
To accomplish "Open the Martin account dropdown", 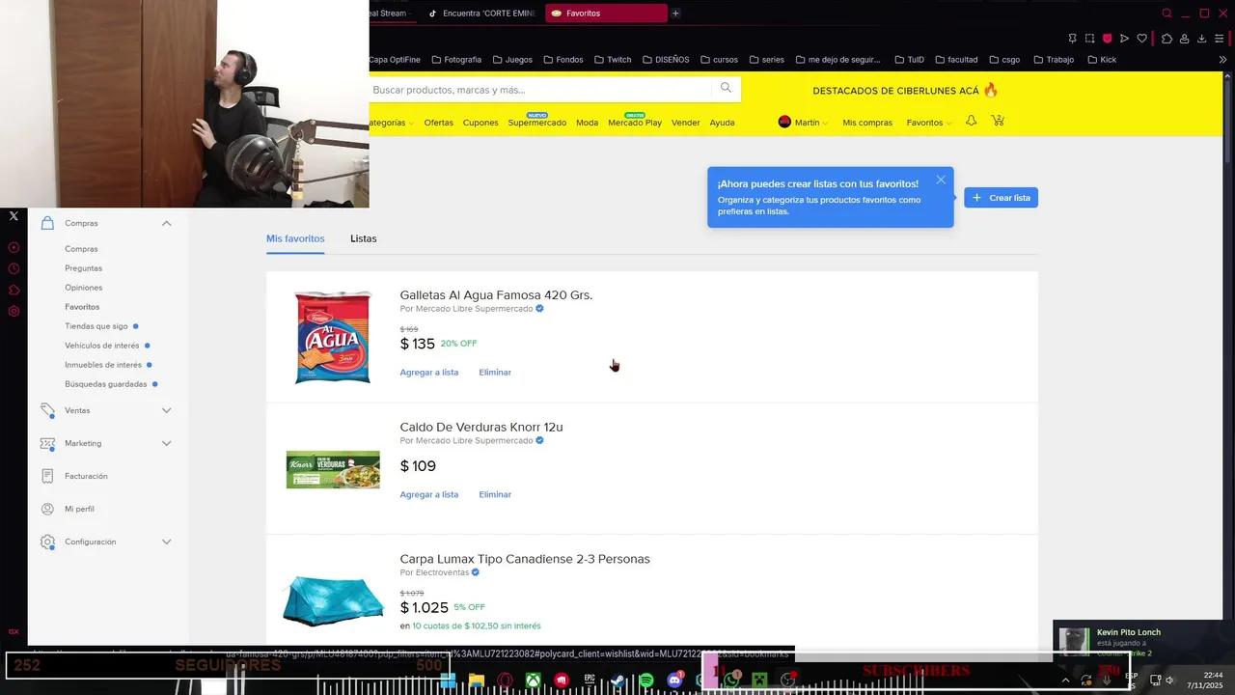I will point(805,123).
